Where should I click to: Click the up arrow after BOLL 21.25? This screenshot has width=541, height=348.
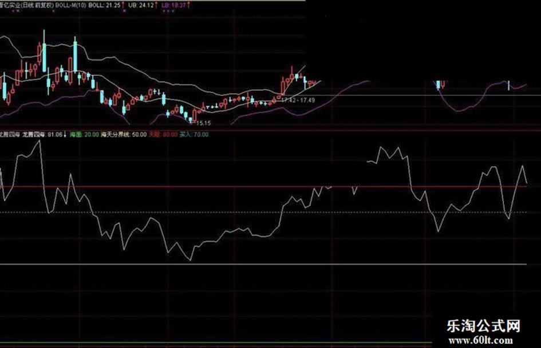123,5
